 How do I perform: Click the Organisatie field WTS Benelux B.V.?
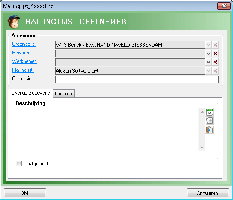click(130, 45)
